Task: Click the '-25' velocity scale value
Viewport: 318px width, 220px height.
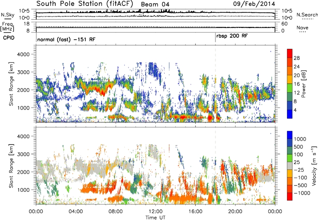Action: (299, 170)
